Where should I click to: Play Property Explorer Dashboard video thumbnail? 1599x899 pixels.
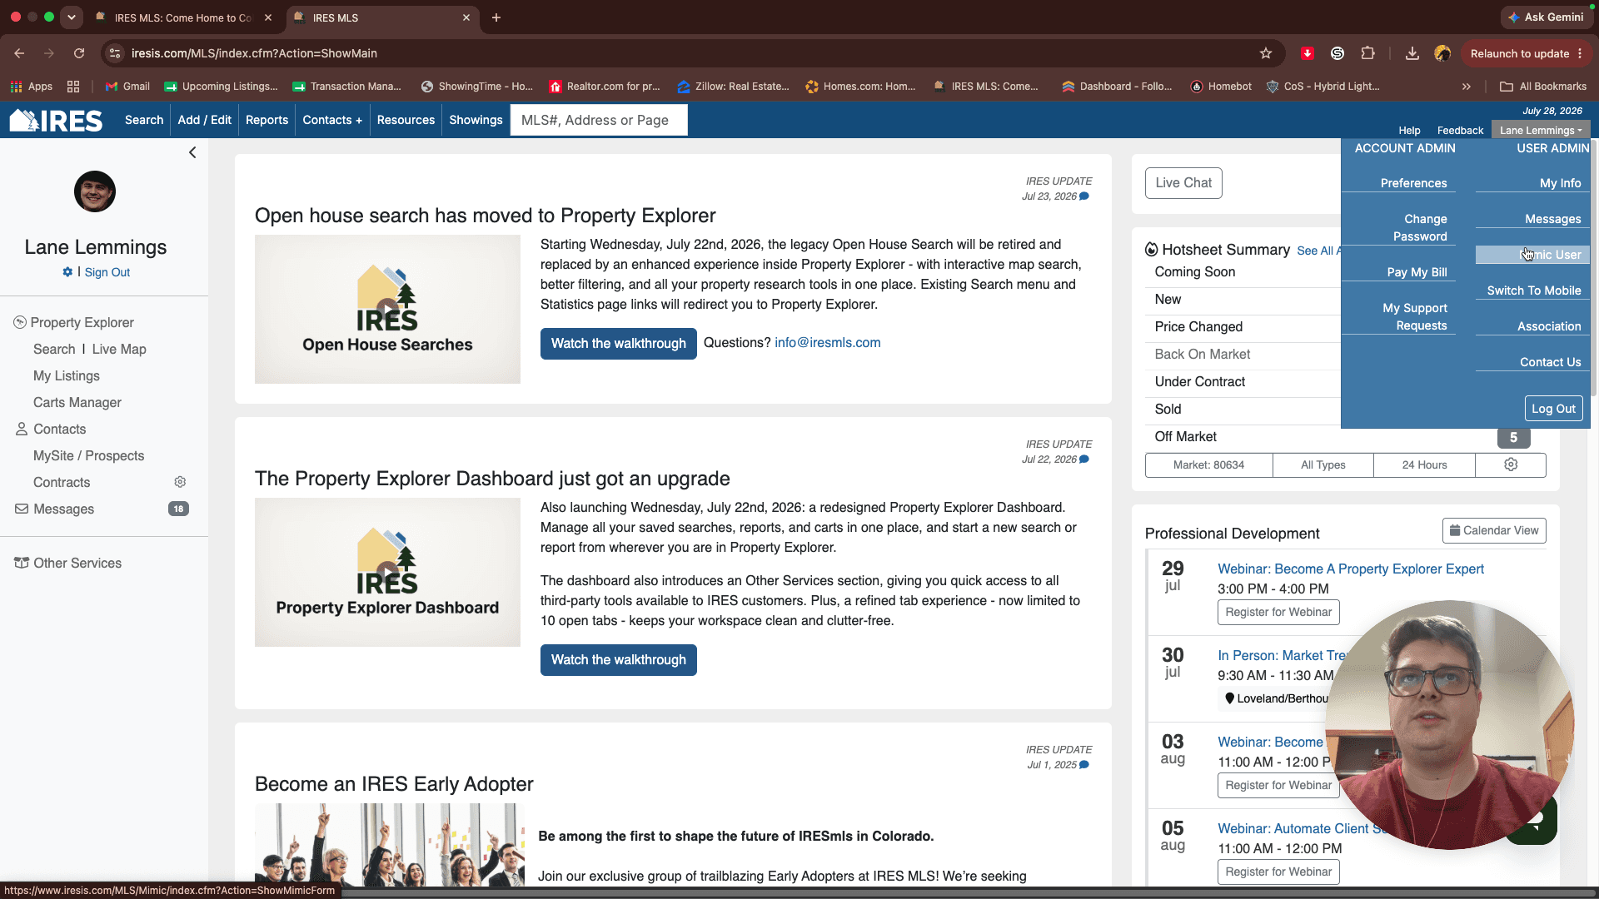point(387,572)
